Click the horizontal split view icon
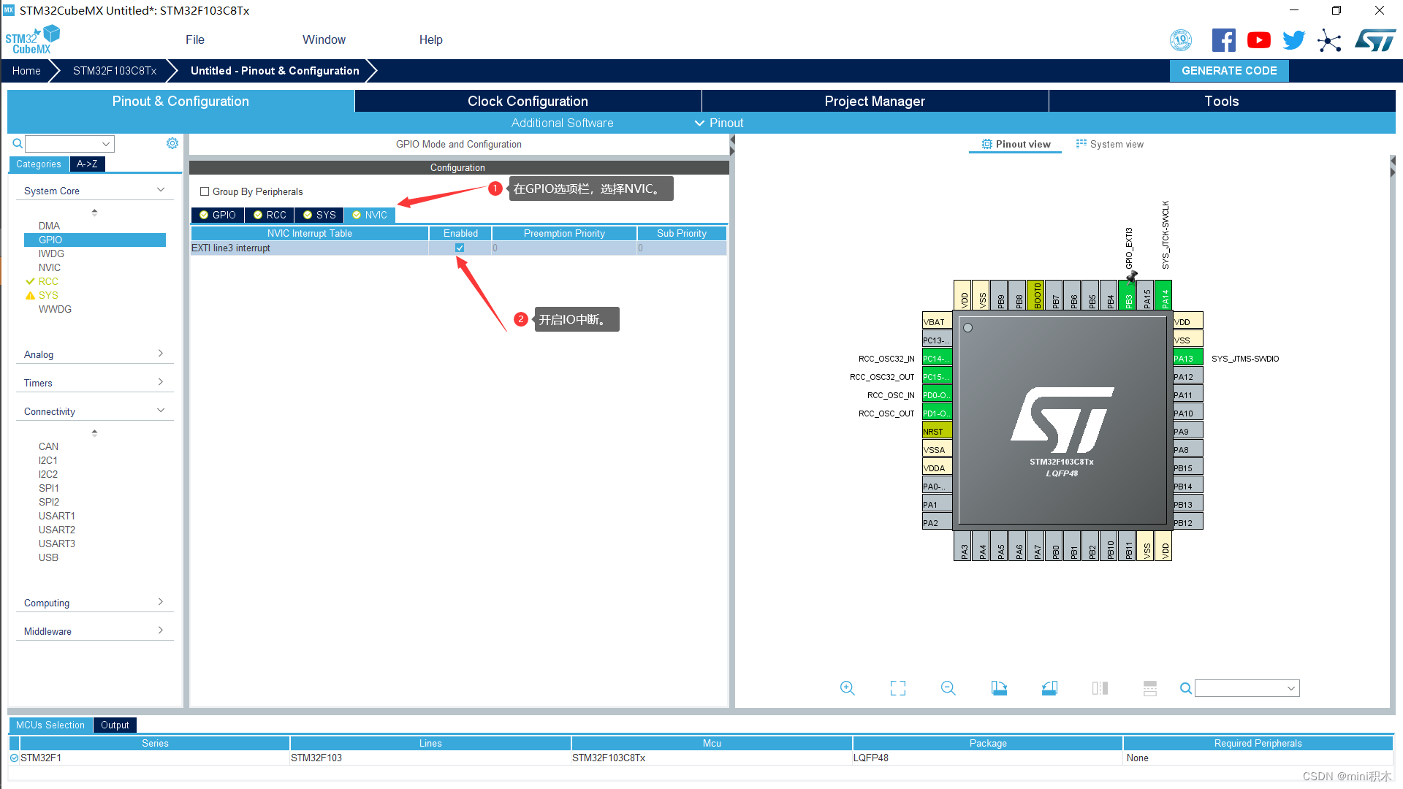Viewport: 1403px width, 789px height. [x=1150, y=688]
